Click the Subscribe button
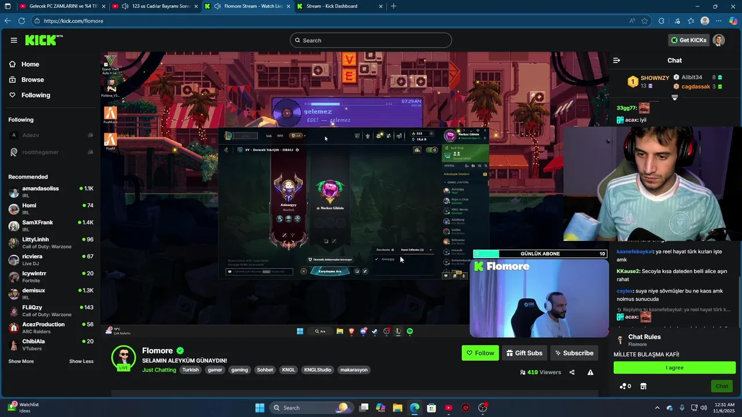Viewport: 742px width, 417px height. tap(574, 353)
